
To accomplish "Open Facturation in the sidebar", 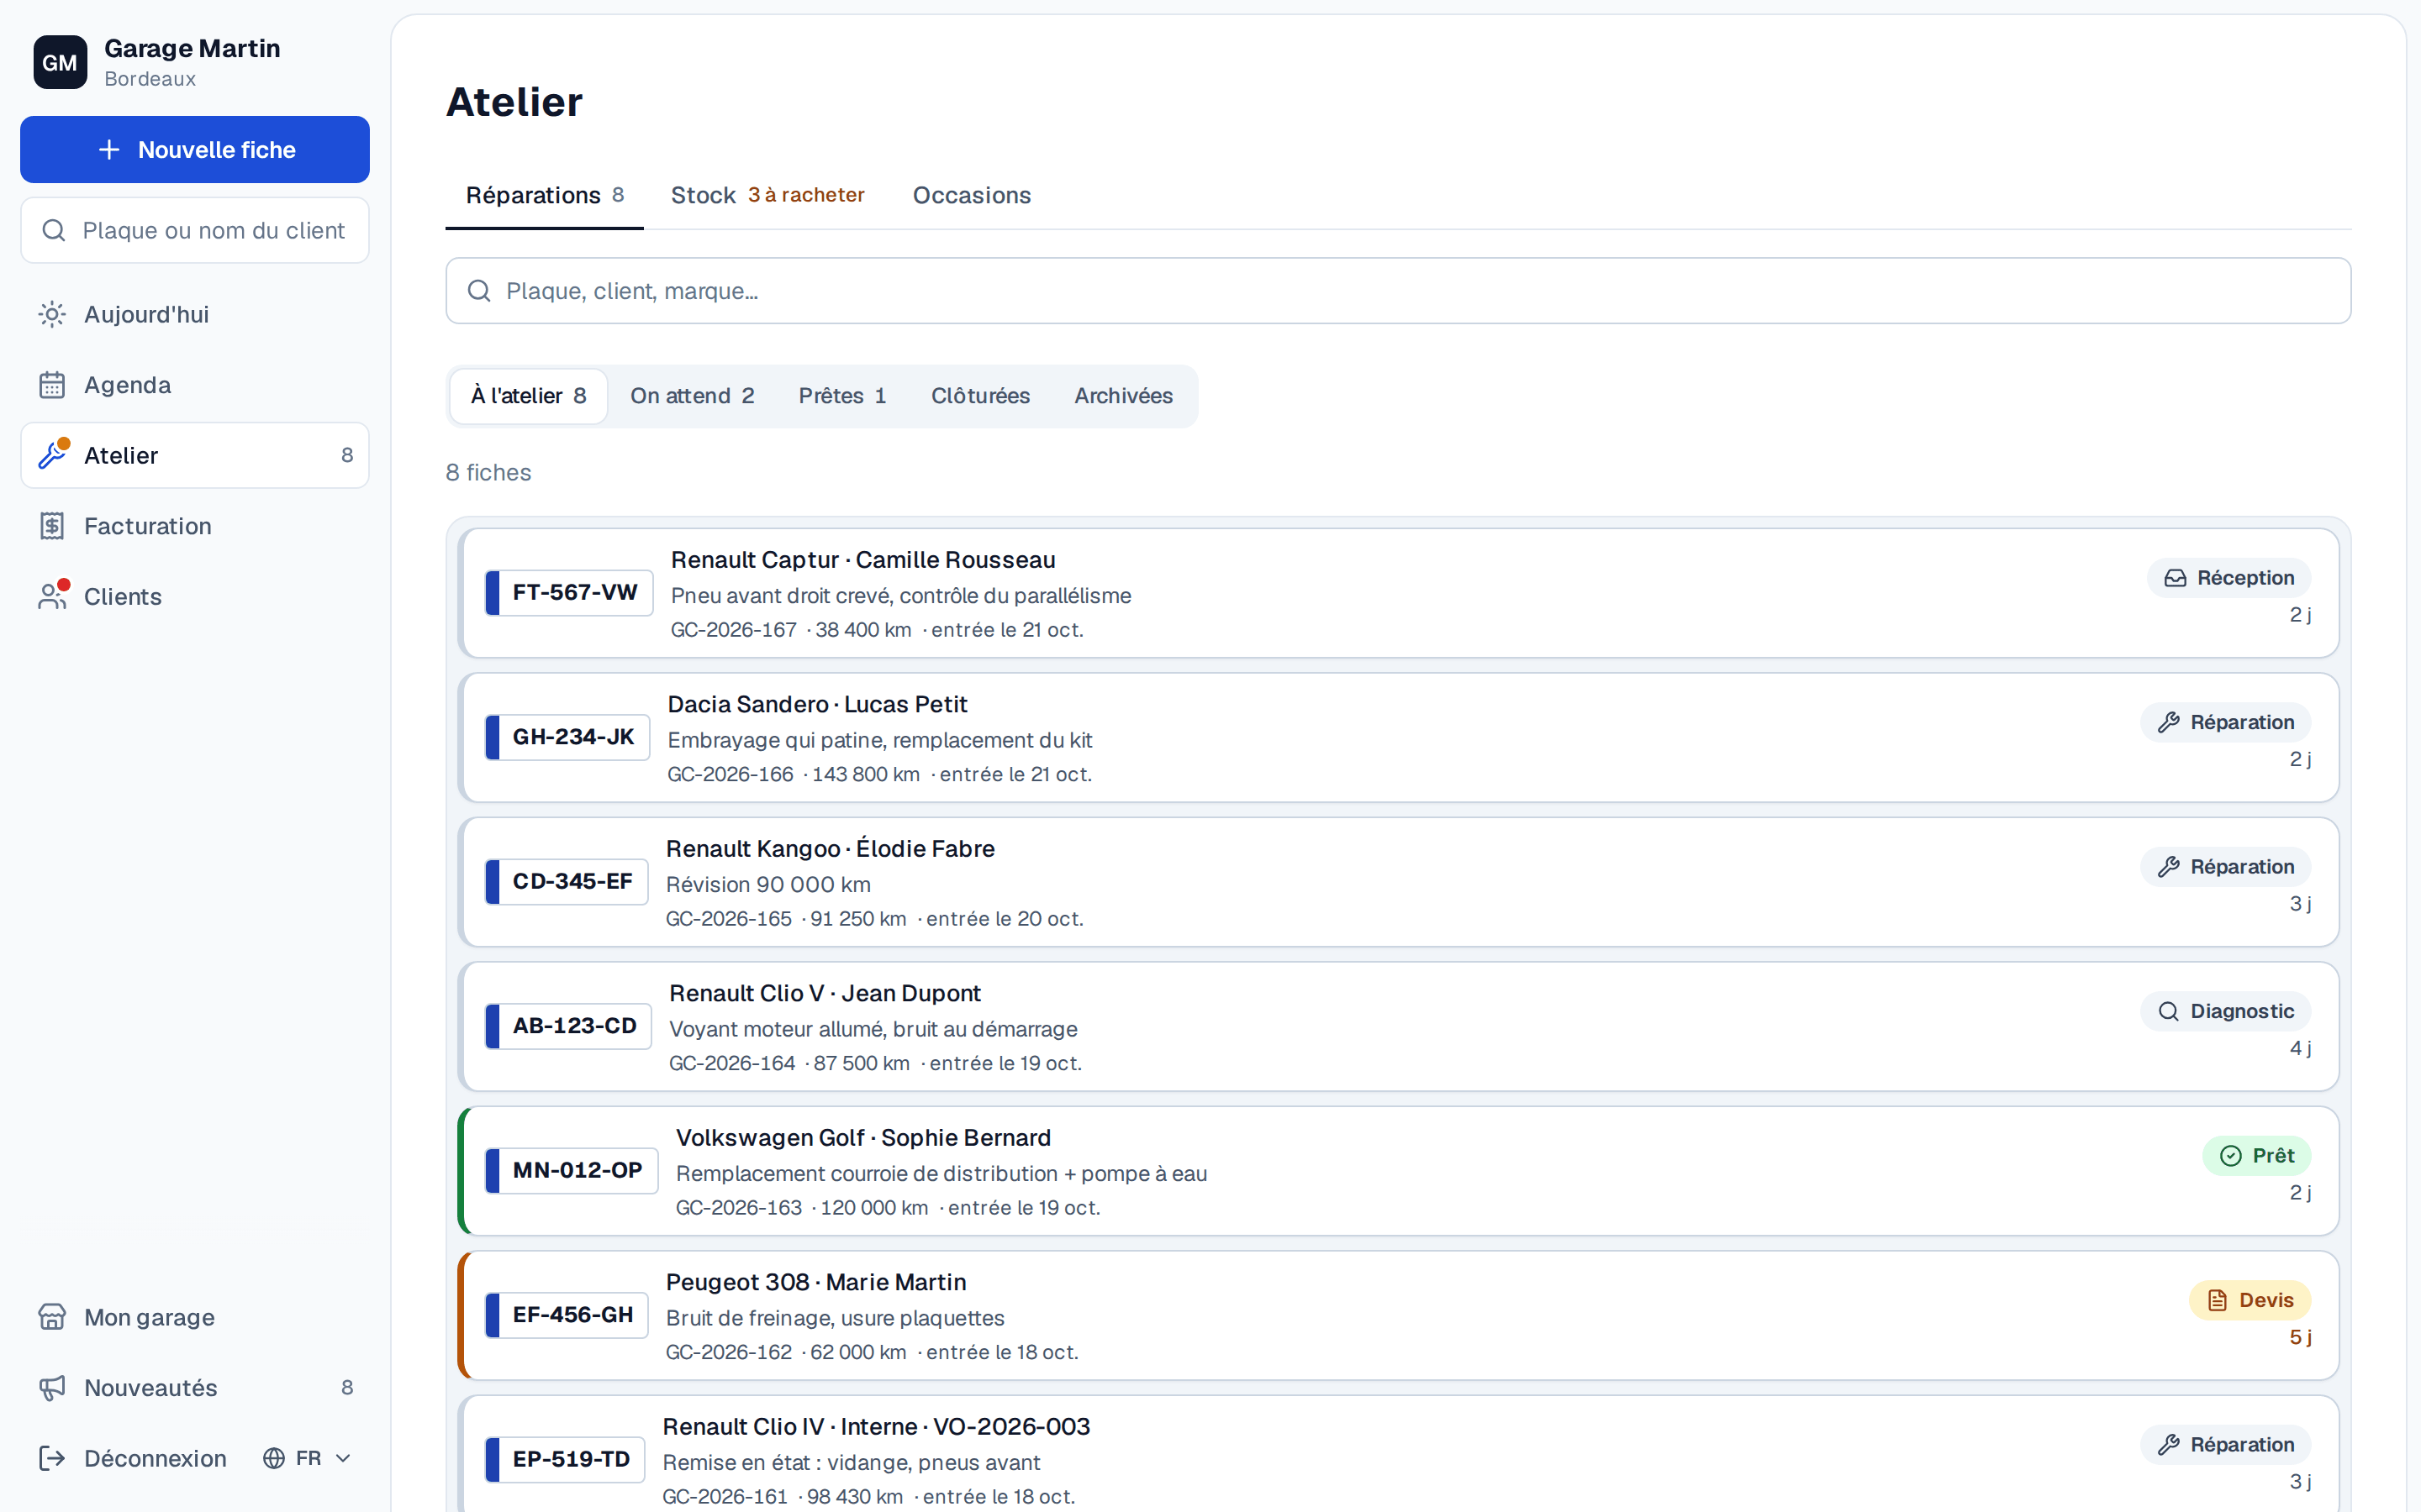I will [195, 526].
